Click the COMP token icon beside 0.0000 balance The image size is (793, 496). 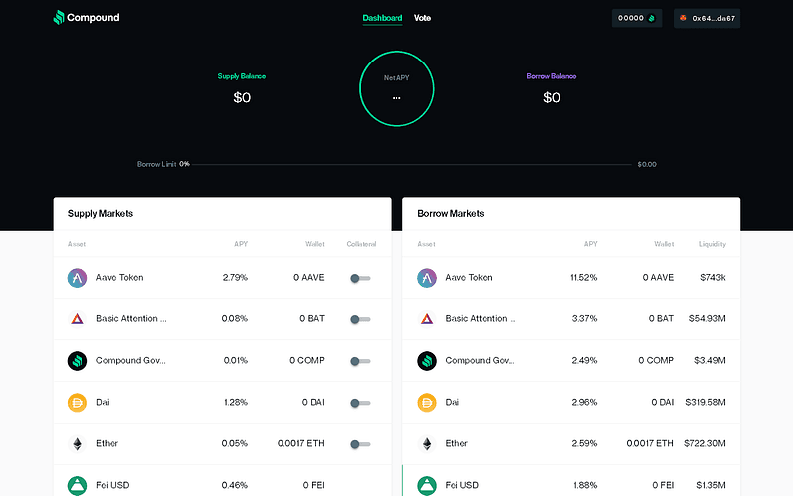[x=652, y=18]
